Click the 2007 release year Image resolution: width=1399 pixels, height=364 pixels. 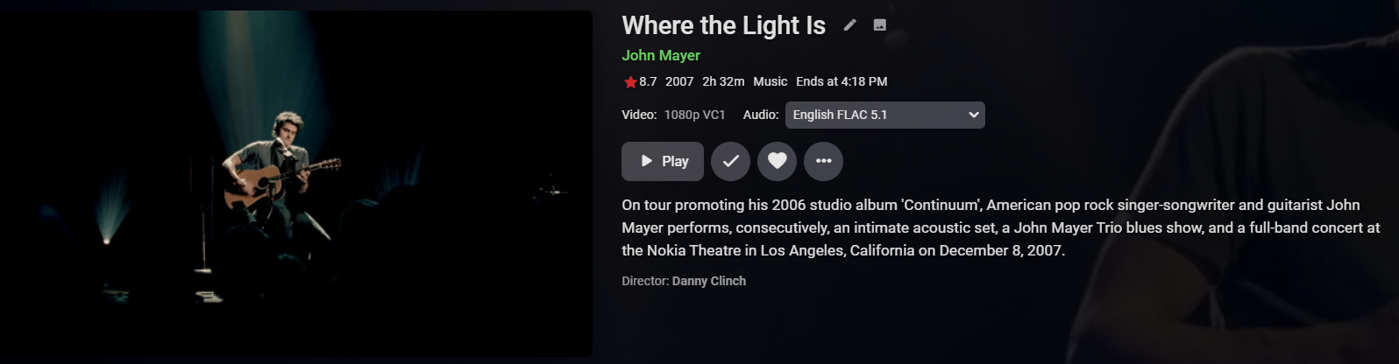pos(679,81)
